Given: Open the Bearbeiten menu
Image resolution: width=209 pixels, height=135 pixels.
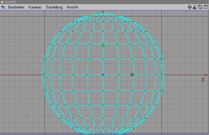Looking at the screenshot, I should 16,7.
